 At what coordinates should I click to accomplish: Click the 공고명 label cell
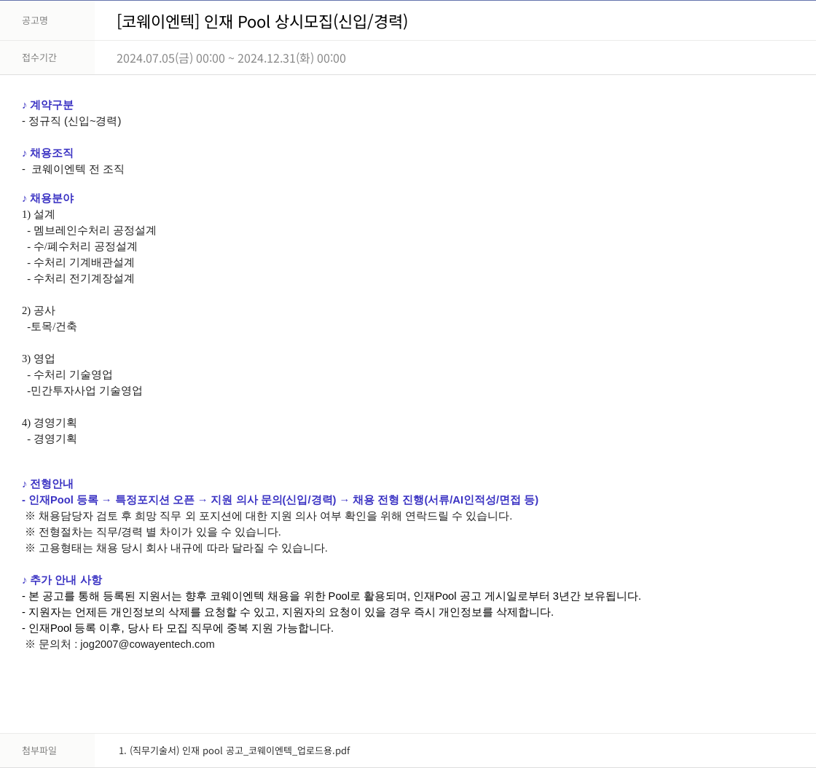[47, 20]
